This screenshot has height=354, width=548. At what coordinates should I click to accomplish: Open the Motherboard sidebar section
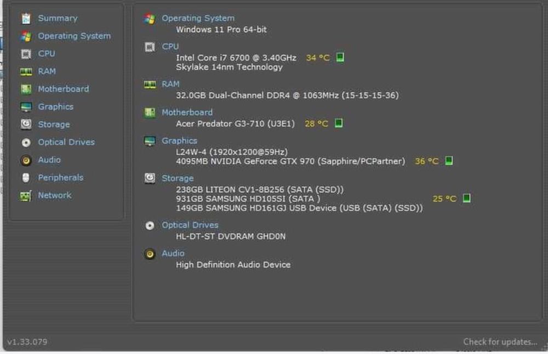click(63, 89)
